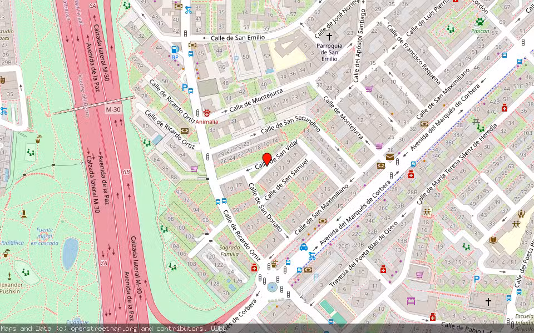Click the 6A exit label on M-30
Viewport: 534px width, 333px height.
click(x=93, y=6)
